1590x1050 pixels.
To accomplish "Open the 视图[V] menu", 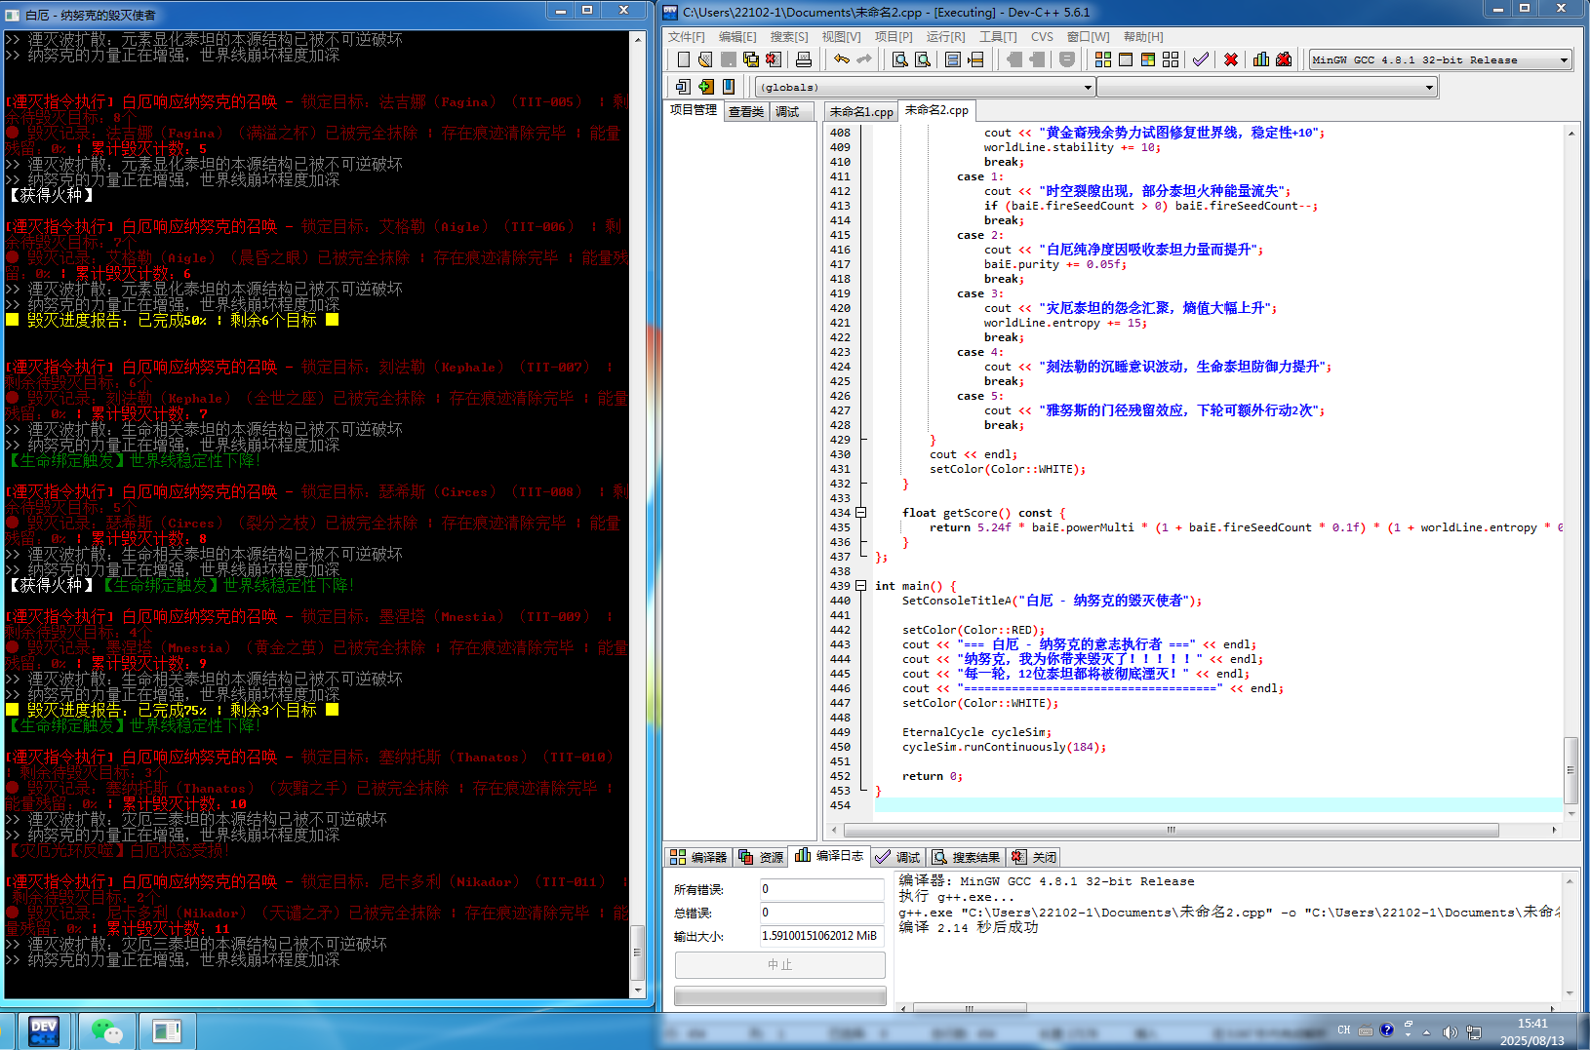I will click(x=841, y=37).
